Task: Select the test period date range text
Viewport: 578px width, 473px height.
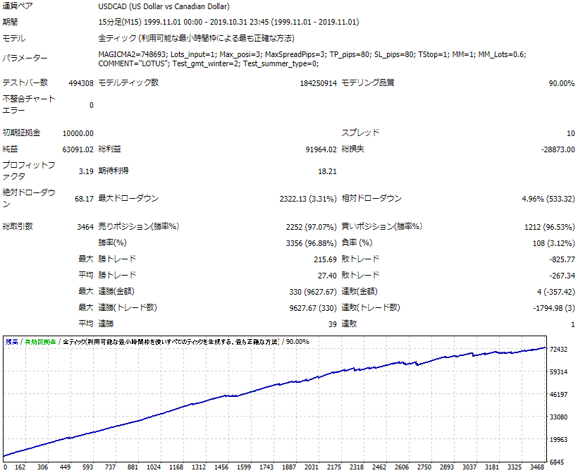Action: 228,22
